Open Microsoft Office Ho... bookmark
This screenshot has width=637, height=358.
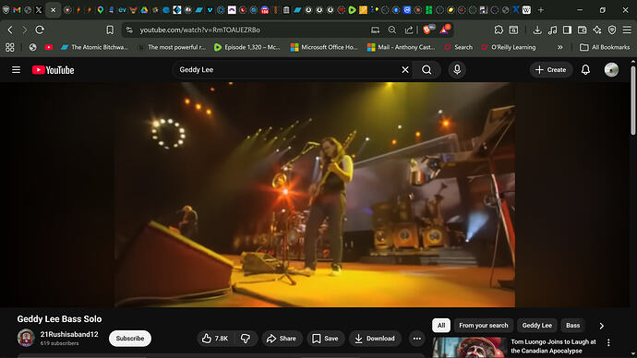click(325, 47)
